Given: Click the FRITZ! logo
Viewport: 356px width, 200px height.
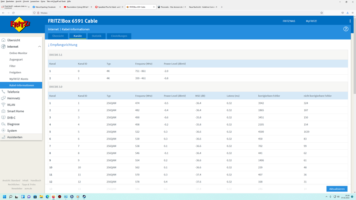Looking at the screenshot, I should (20, 25).
